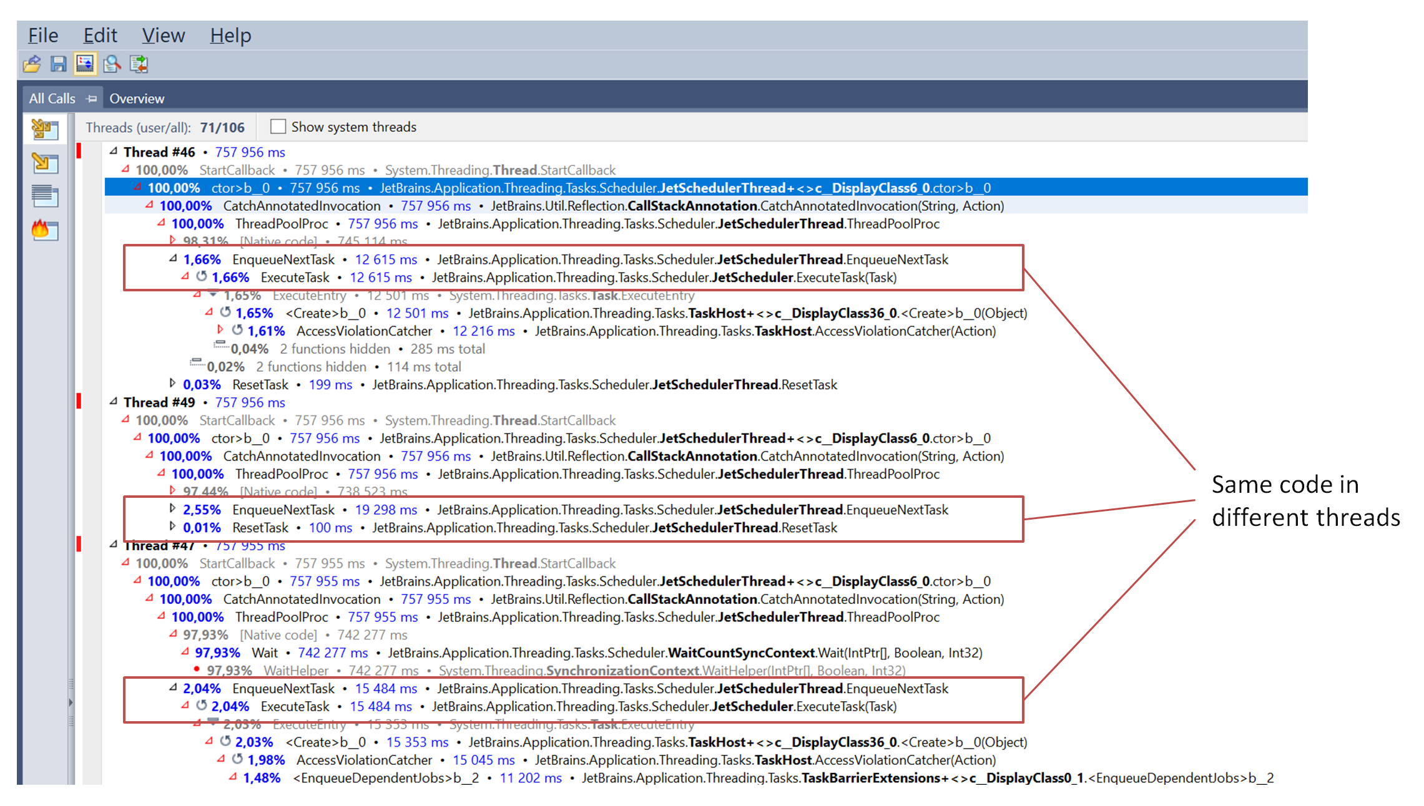Image resolution: width=1424 pixels, height=806 pixels.
Task: Click the compare snapshots toolbar icon
Action: pyautogui.click(x=139, y=64)
